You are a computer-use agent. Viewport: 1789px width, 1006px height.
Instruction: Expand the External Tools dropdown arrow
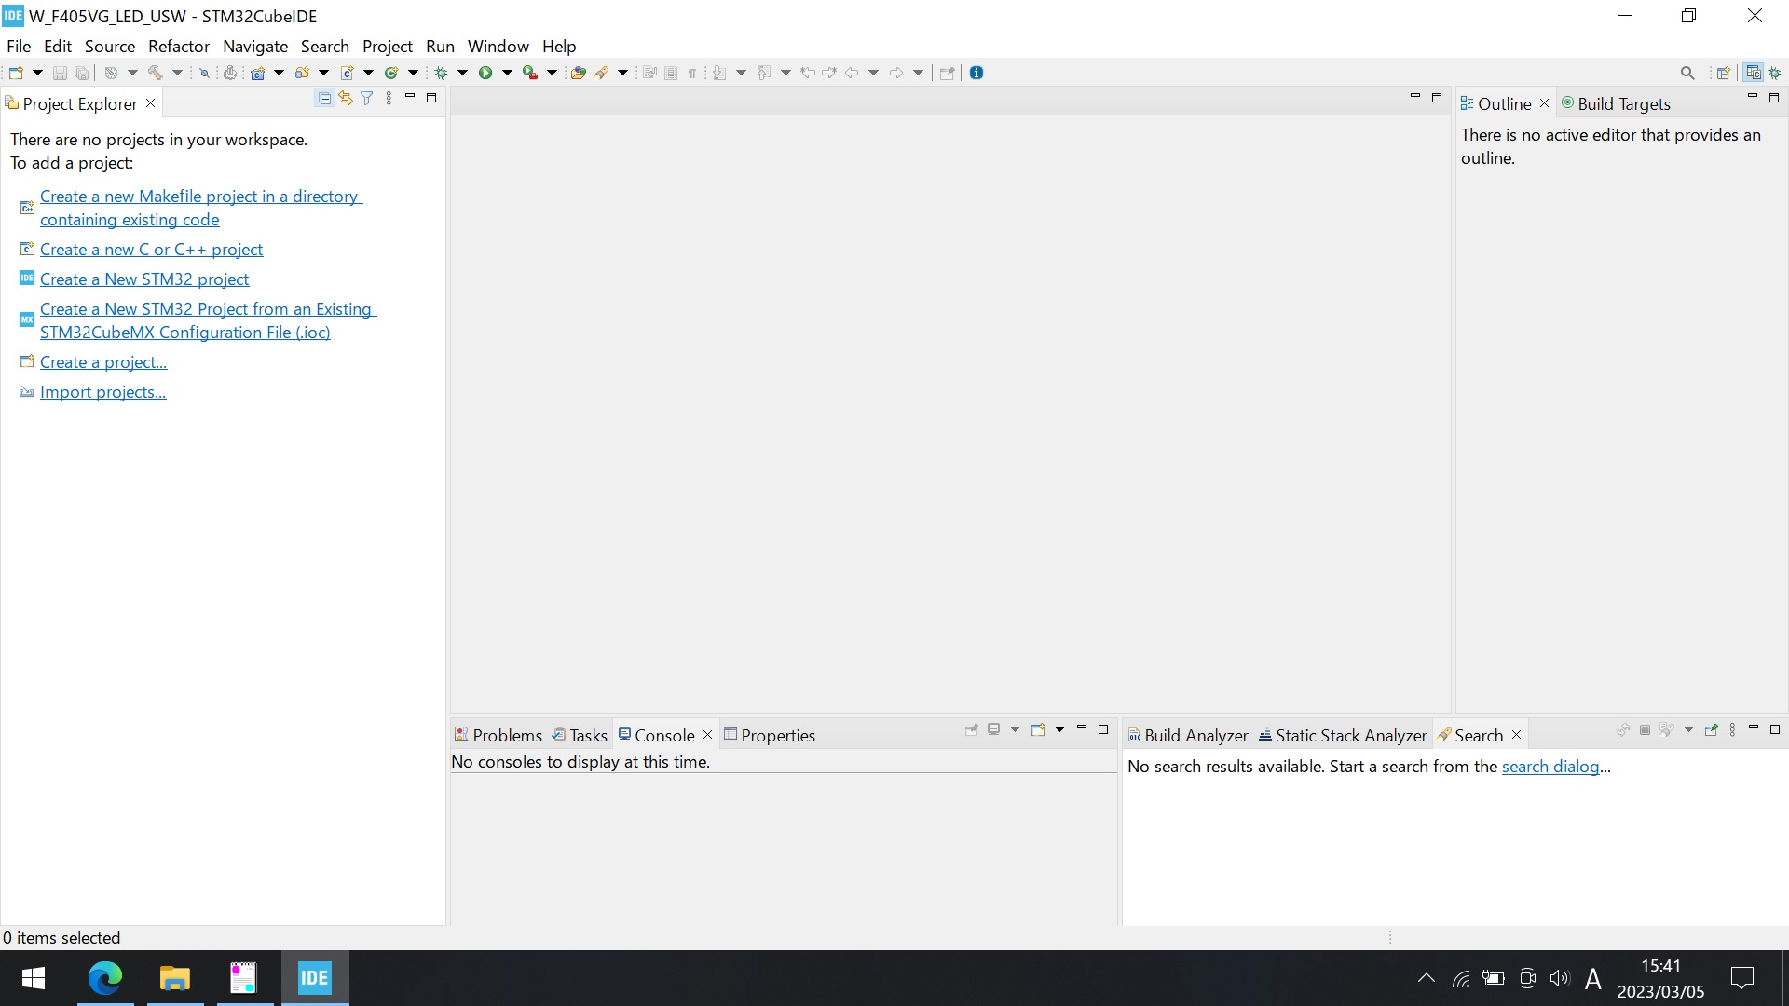tap(552, 73)
